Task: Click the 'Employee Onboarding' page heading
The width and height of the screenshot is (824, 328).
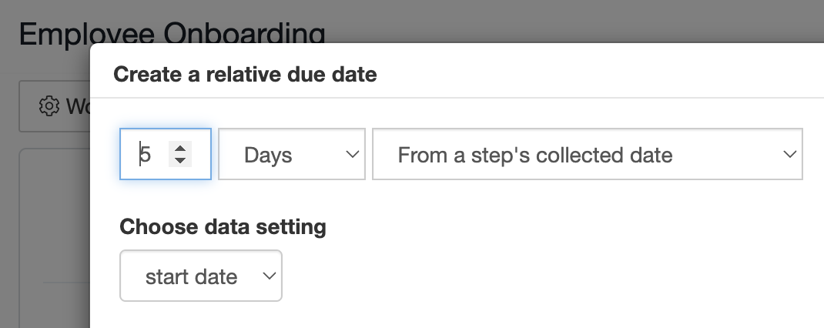Action: pos(172,34)
